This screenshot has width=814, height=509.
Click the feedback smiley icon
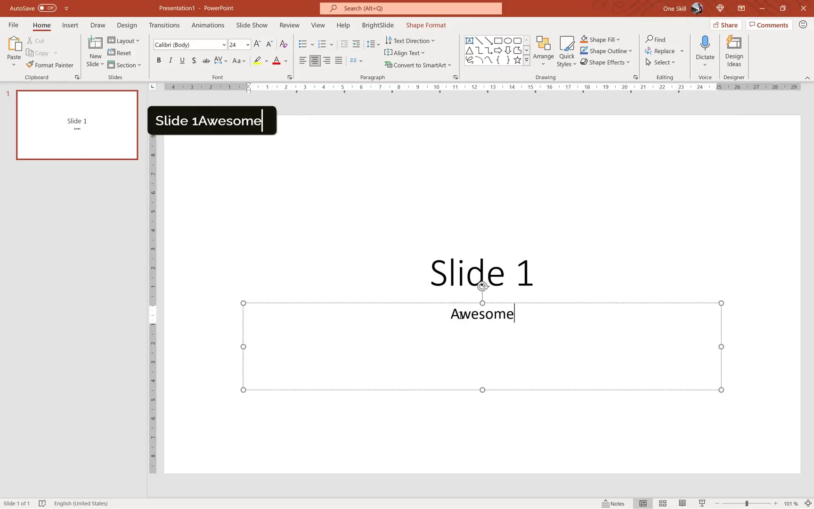coord(803,25)
